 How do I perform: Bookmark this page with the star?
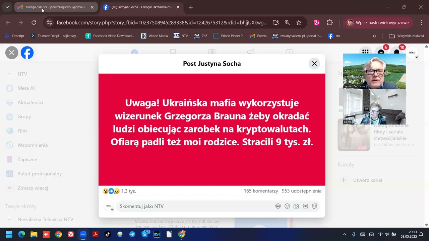pyautogui.click(x=299, y=22)
